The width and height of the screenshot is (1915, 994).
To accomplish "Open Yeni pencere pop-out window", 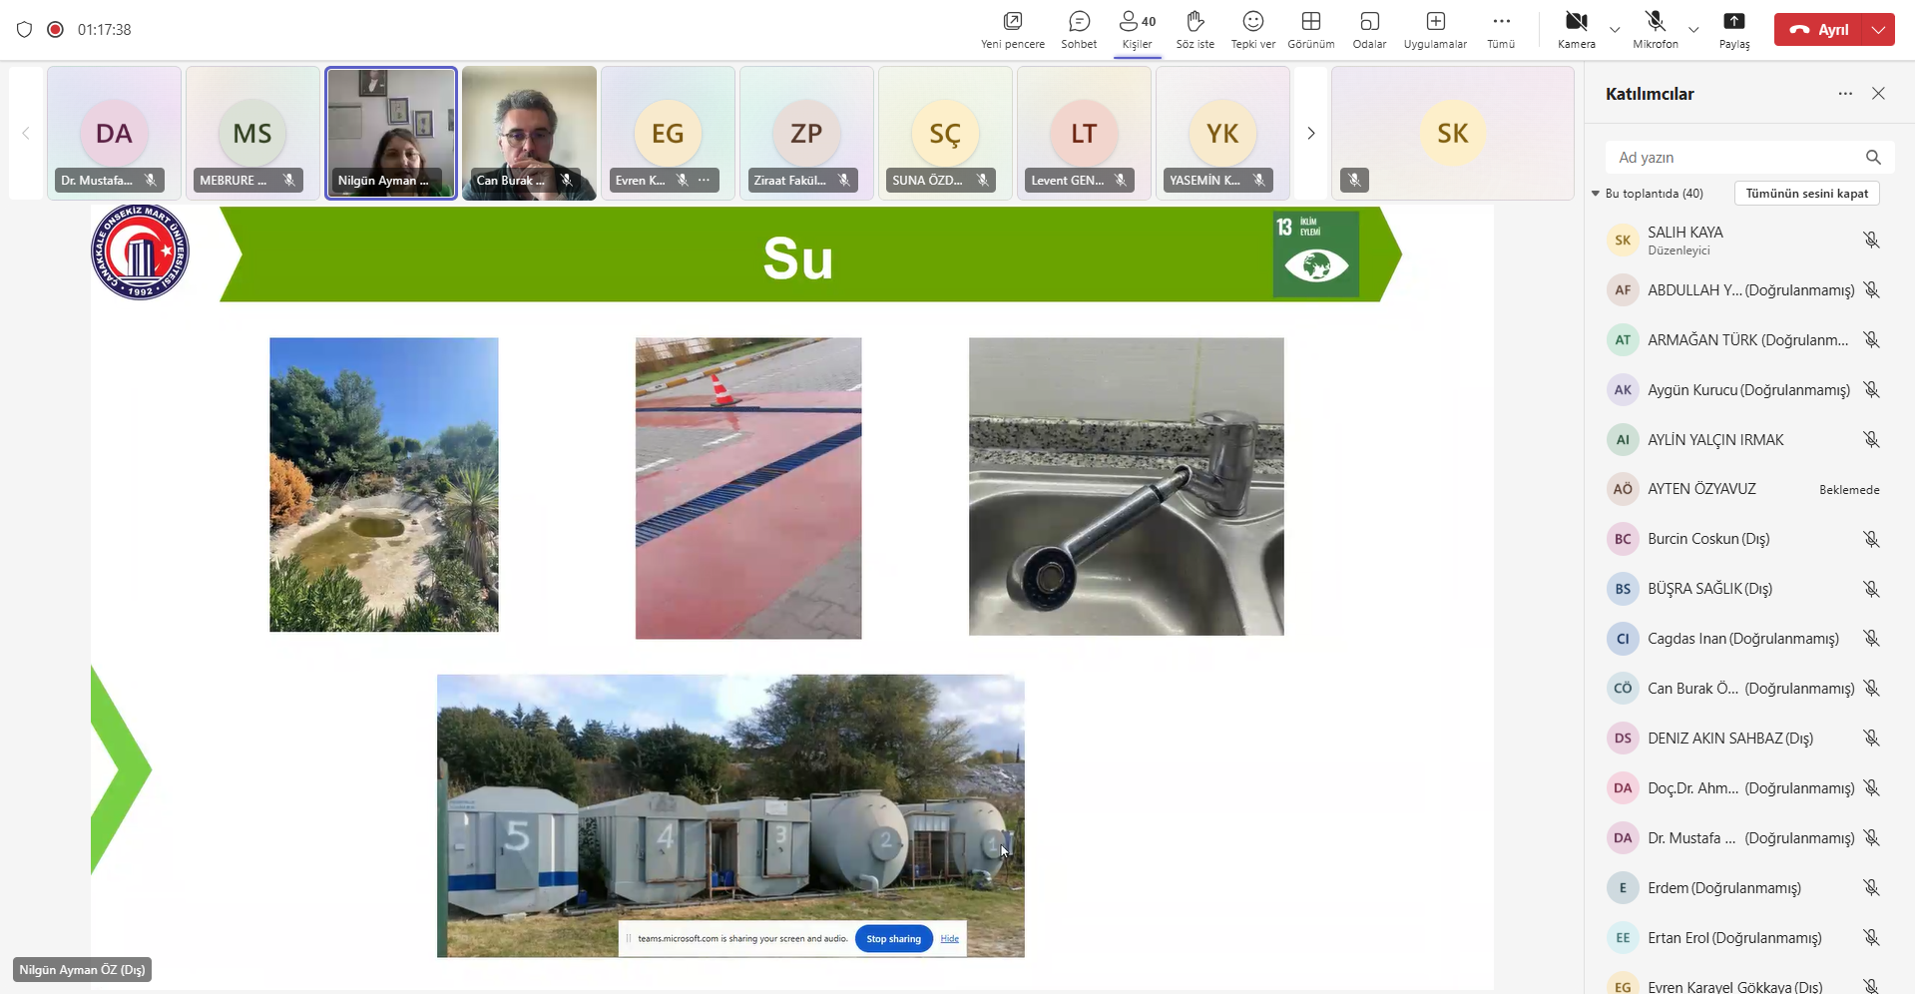I will [x=1012, y=29].
